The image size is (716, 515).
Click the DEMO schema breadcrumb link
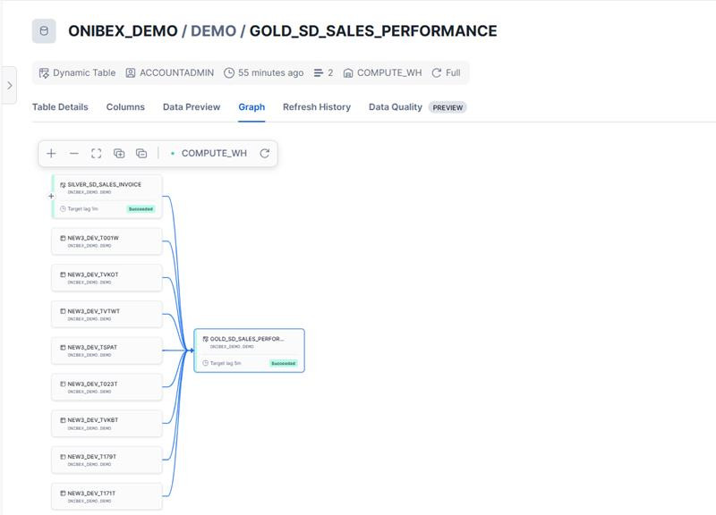coord(213,31)
